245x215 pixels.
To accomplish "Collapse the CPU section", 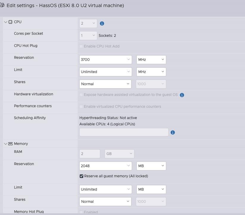I will point(5,22).
